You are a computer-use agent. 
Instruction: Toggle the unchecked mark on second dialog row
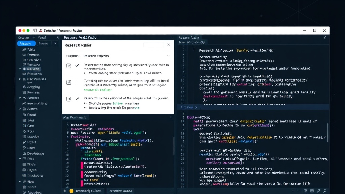pyautogui.click(x=77, y=82)
